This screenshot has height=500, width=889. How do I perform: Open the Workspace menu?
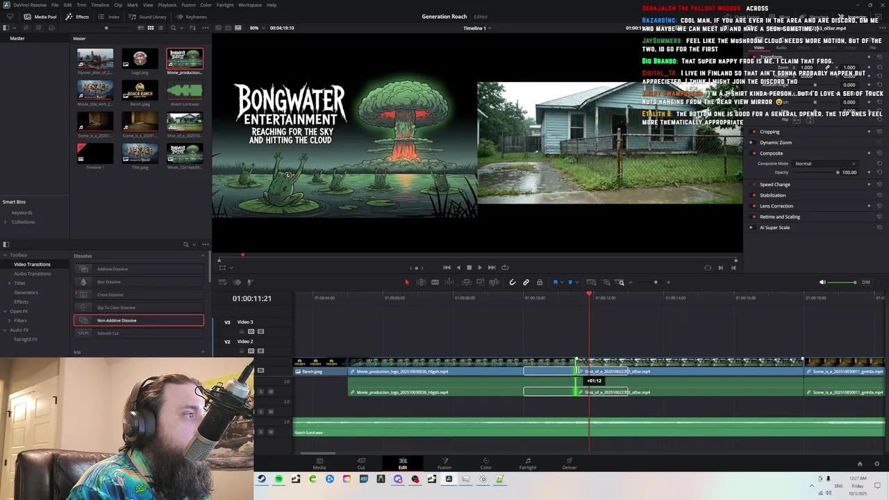(x=250, y=5)
